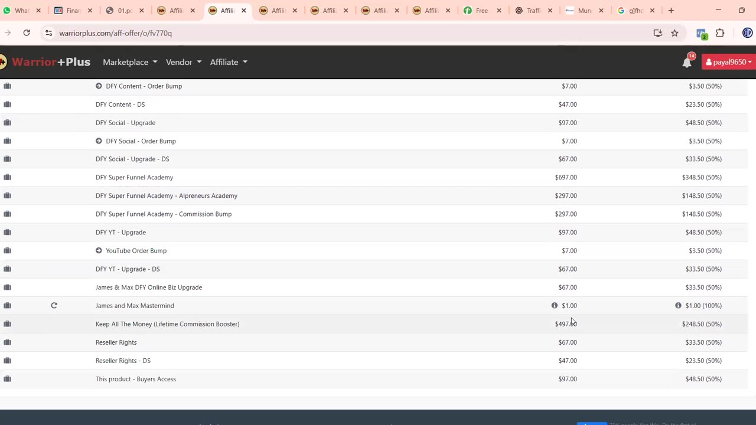Open the payal9650 account dropdown

(x=729, y=62)
